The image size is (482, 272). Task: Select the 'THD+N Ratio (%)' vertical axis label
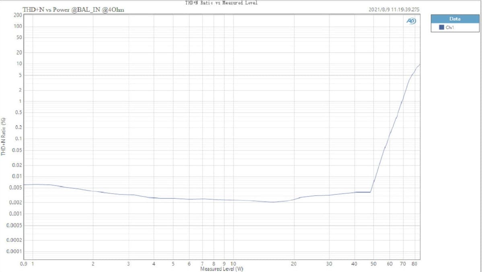[3, 137]
